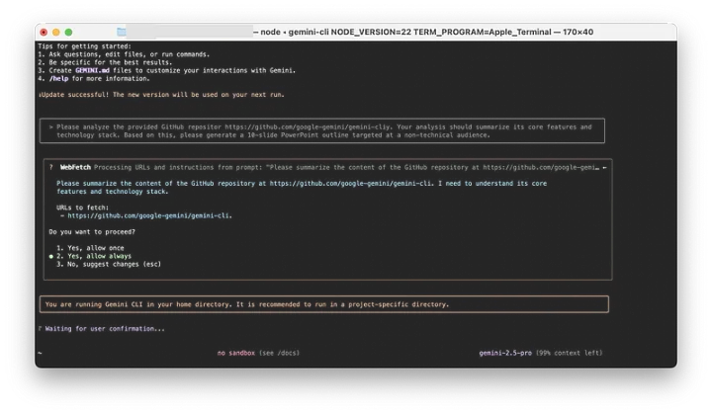Select option '3. No, suggest changes (esc)'
712x414 pixels.
[x=109, y=264]
